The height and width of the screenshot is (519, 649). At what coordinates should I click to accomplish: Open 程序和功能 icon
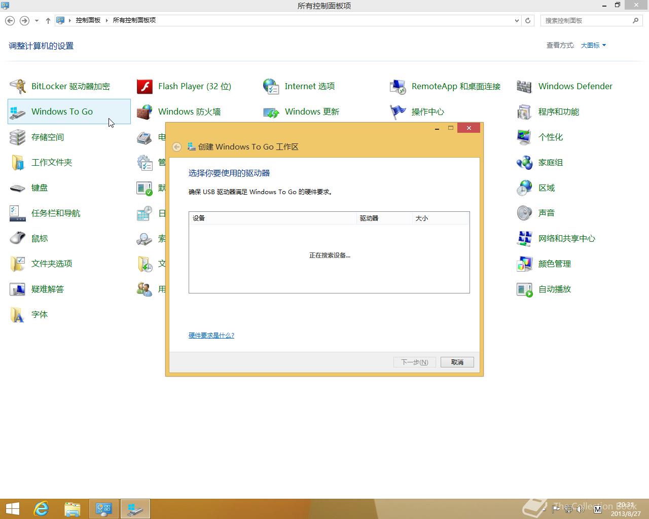click(x=525, y=112)
